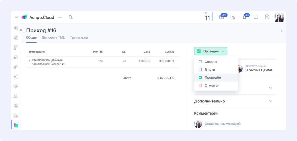This screenshot has height=141, width=297.
Task: Open the chat messages icon
Action: (x=256, y=17)
